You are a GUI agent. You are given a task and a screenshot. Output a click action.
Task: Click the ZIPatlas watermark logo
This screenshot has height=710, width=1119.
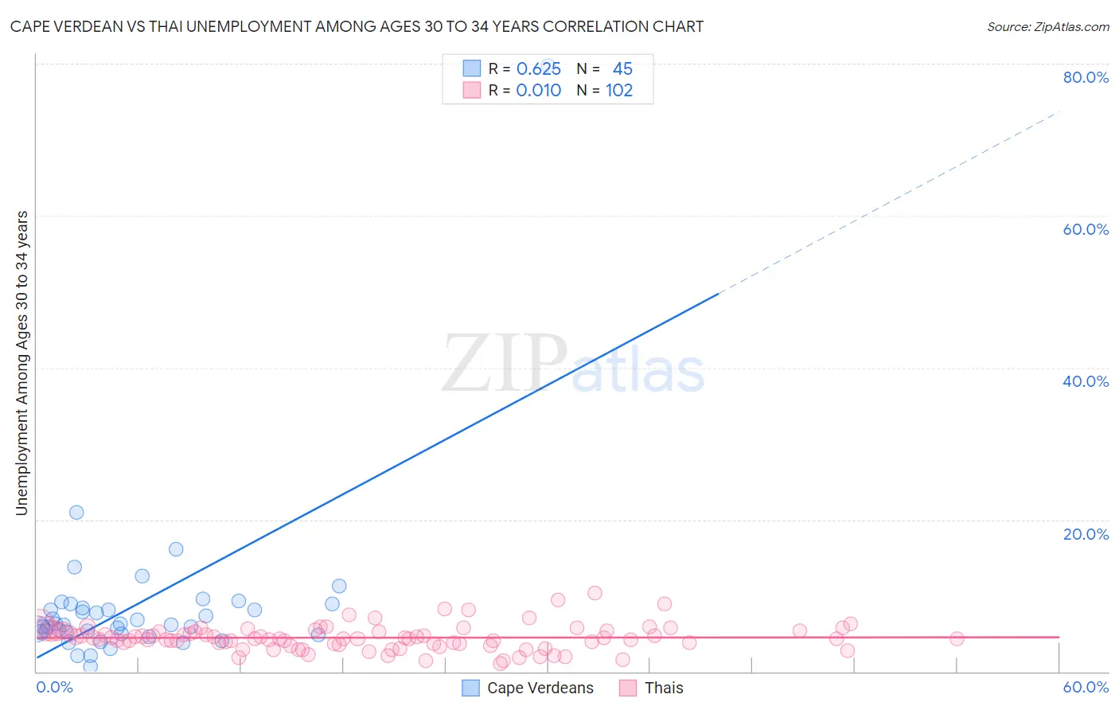click(573, 365)
